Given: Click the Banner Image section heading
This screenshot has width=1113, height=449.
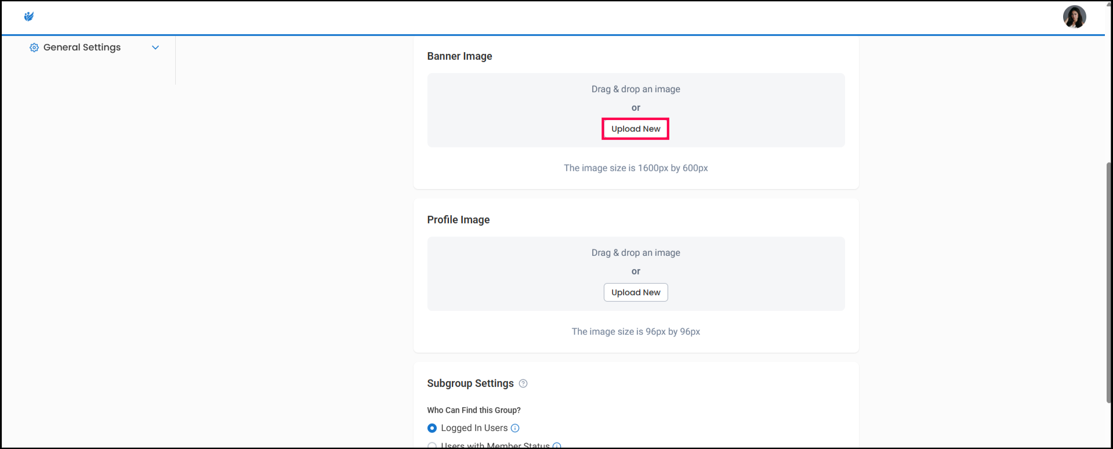Looking at the screenshot, I should [459, 56].
